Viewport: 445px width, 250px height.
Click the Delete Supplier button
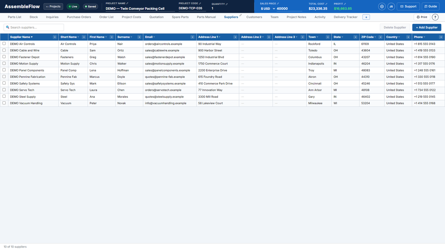click(x=395, y=27)
